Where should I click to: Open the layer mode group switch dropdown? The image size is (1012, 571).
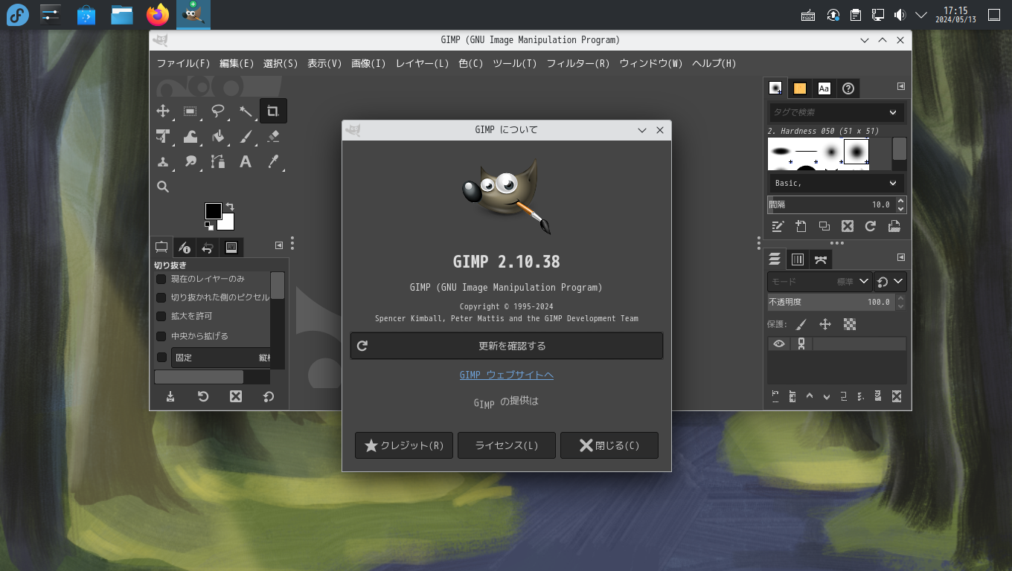coord(890,282)
